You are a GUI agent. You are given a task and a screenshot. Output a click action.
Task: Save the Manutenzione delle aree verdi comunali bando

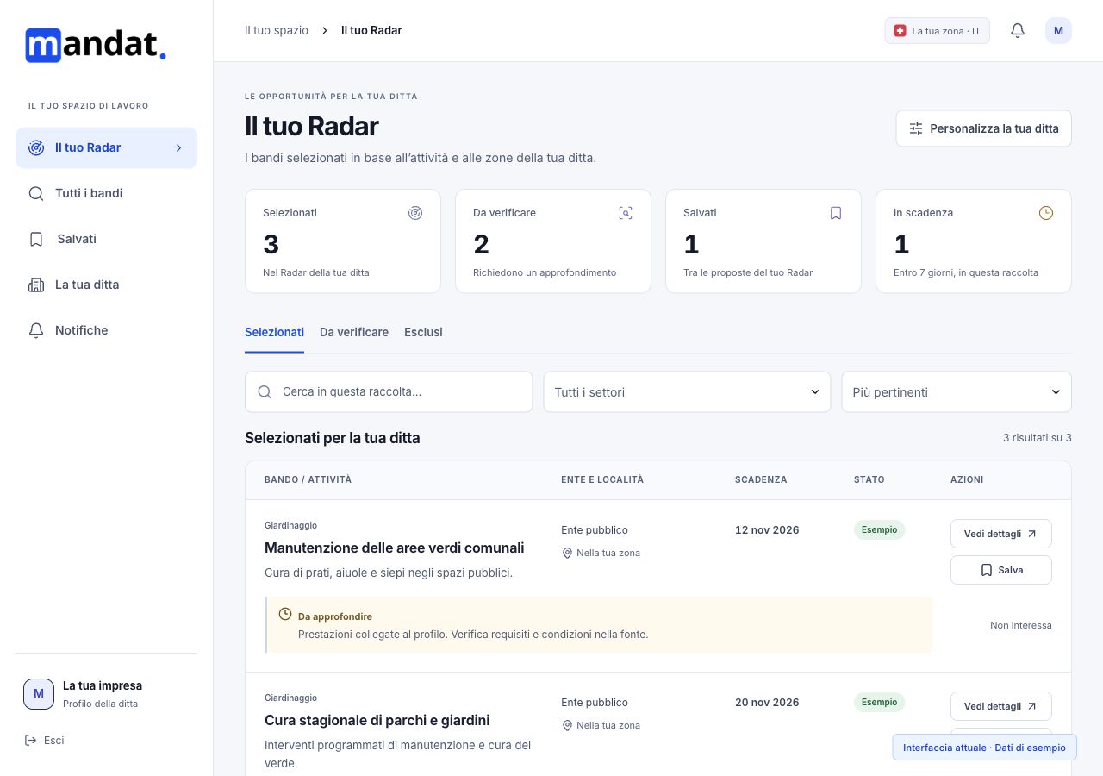(x=1001, y=570)
